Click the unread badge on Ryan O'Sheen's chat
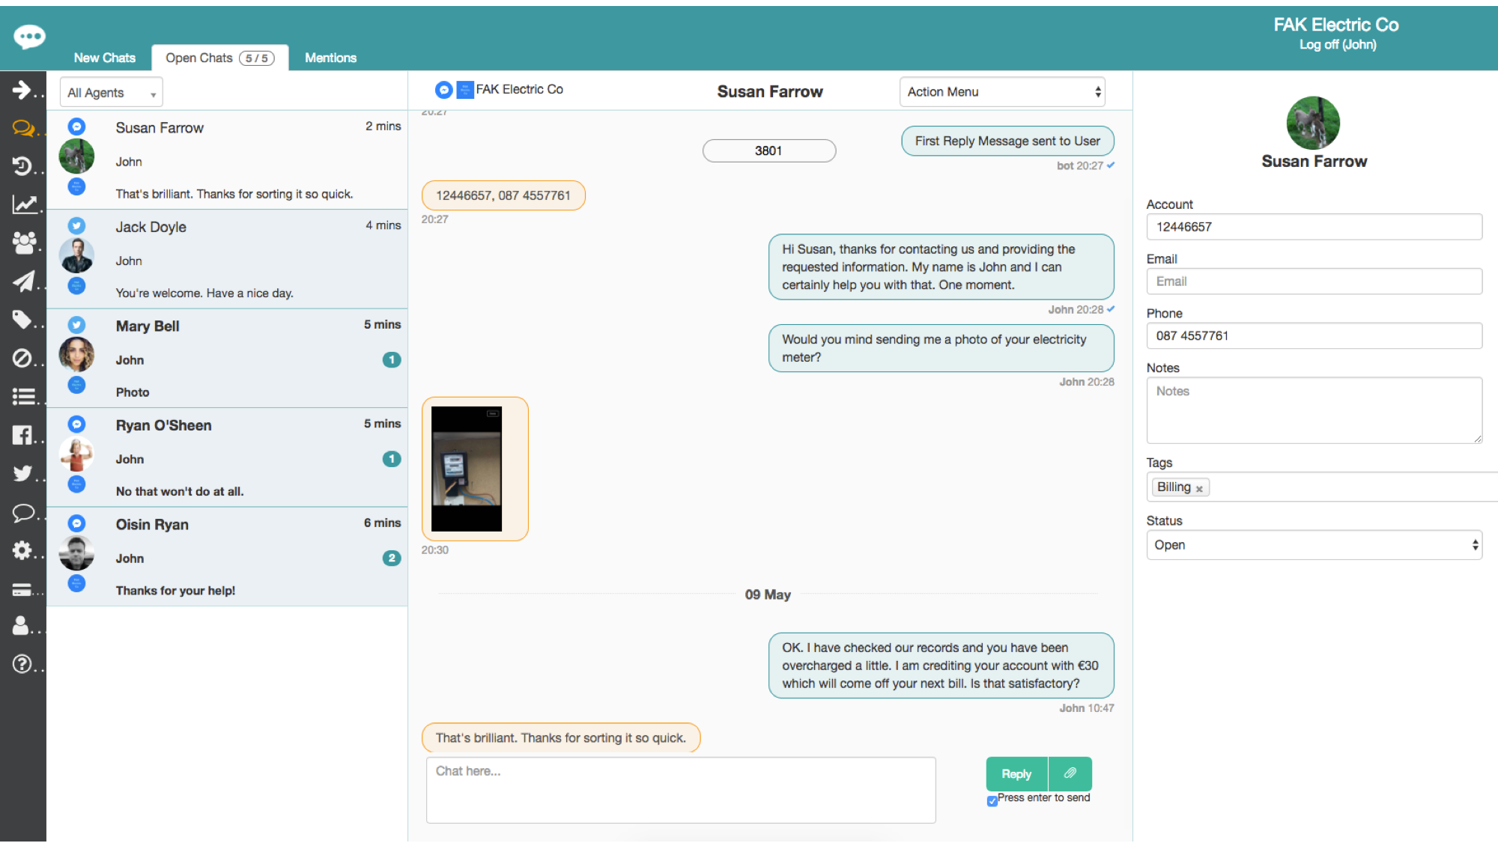This screenshot has width=1498, height=846. pyautogui.click(x=392, y=459)
